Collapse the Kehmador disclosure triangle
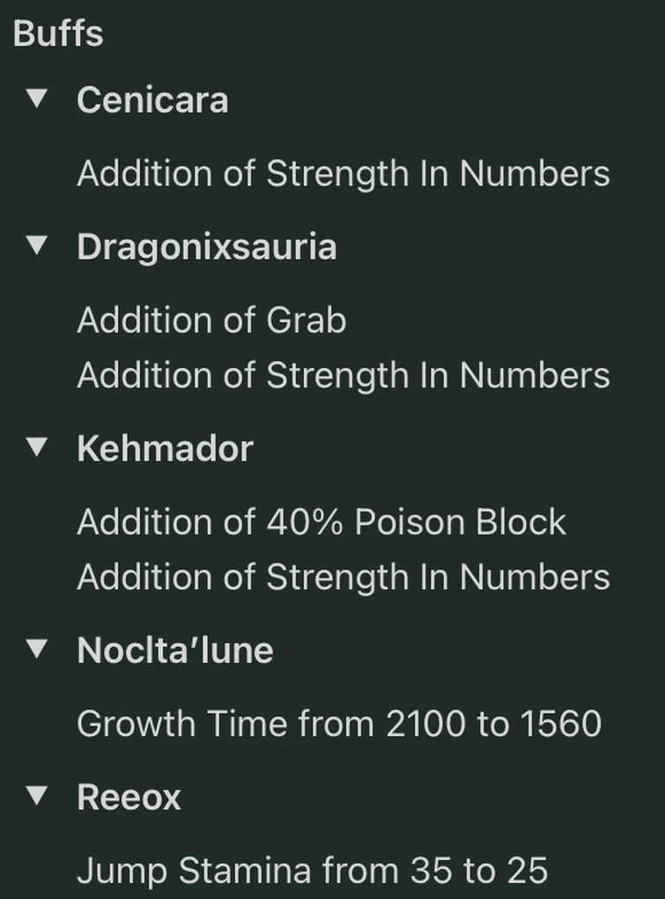The image size is (665, 899). (x=36, y=447)
